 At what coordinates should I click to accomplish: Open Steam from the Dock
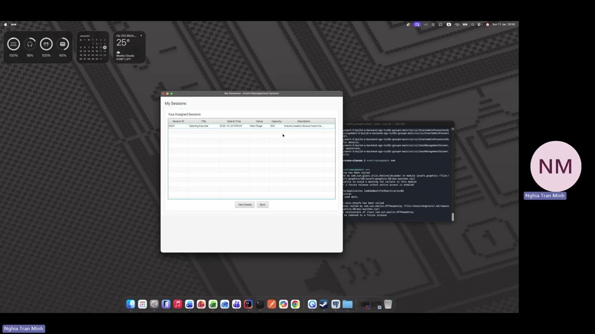point(324,304)
